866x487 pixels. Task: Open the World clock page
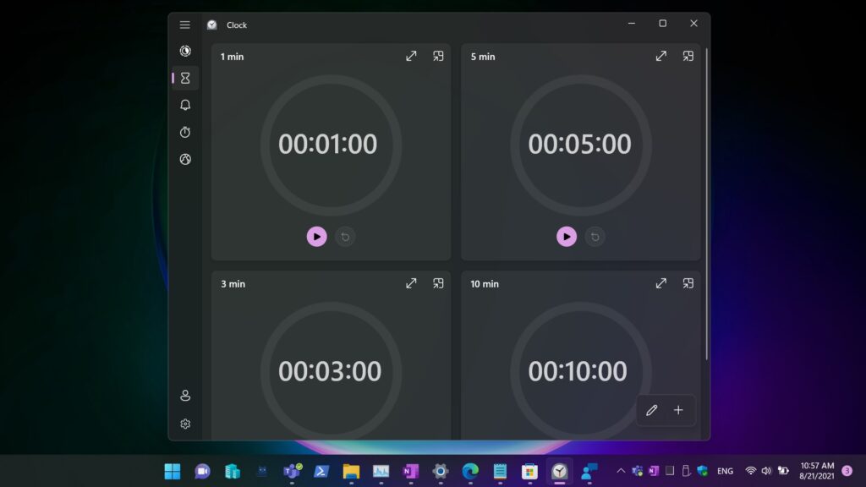185,159
